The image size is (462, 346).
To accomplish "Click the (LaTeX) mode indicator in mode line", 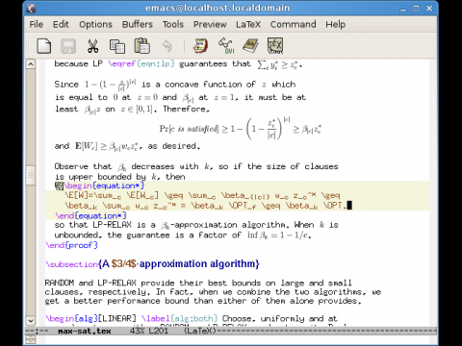I will (x=200, y=331).
